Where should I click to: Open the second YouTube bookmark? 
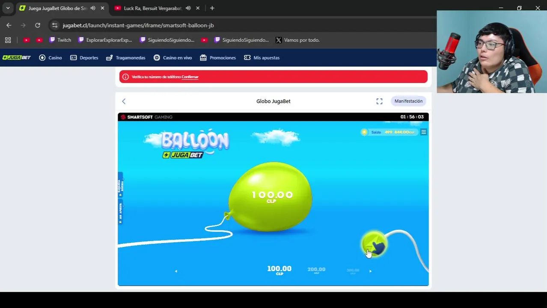tap(39, 40)
